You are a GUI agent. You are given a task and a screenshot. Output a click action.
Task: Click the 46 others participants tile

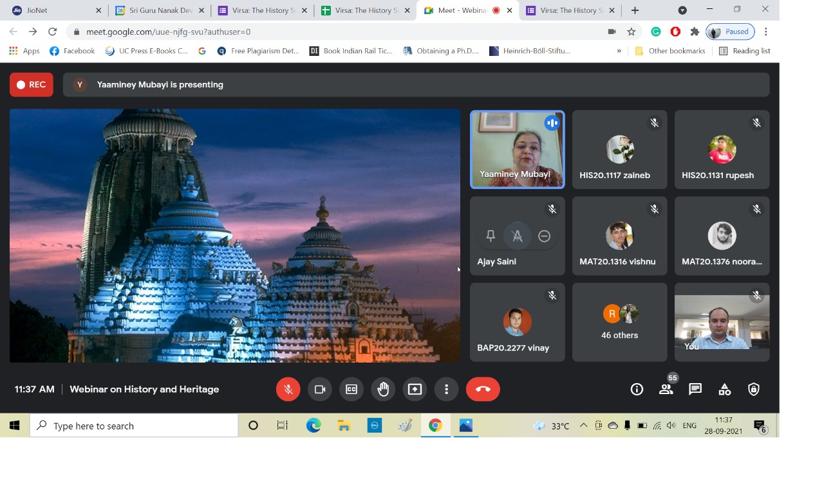pos(619,322)
